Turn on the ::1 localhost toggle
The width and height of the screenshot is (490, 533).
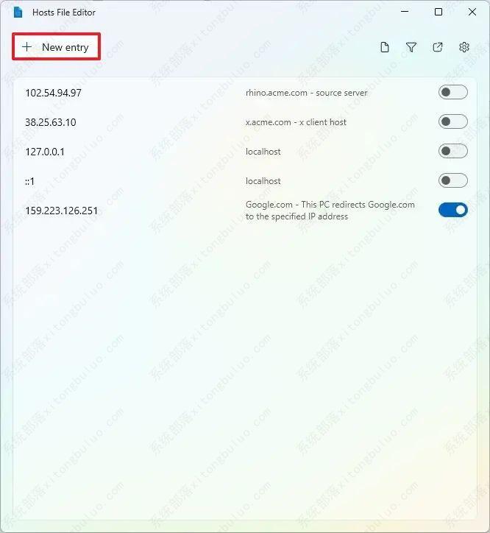pyautogui.click(x=453, y=180)
